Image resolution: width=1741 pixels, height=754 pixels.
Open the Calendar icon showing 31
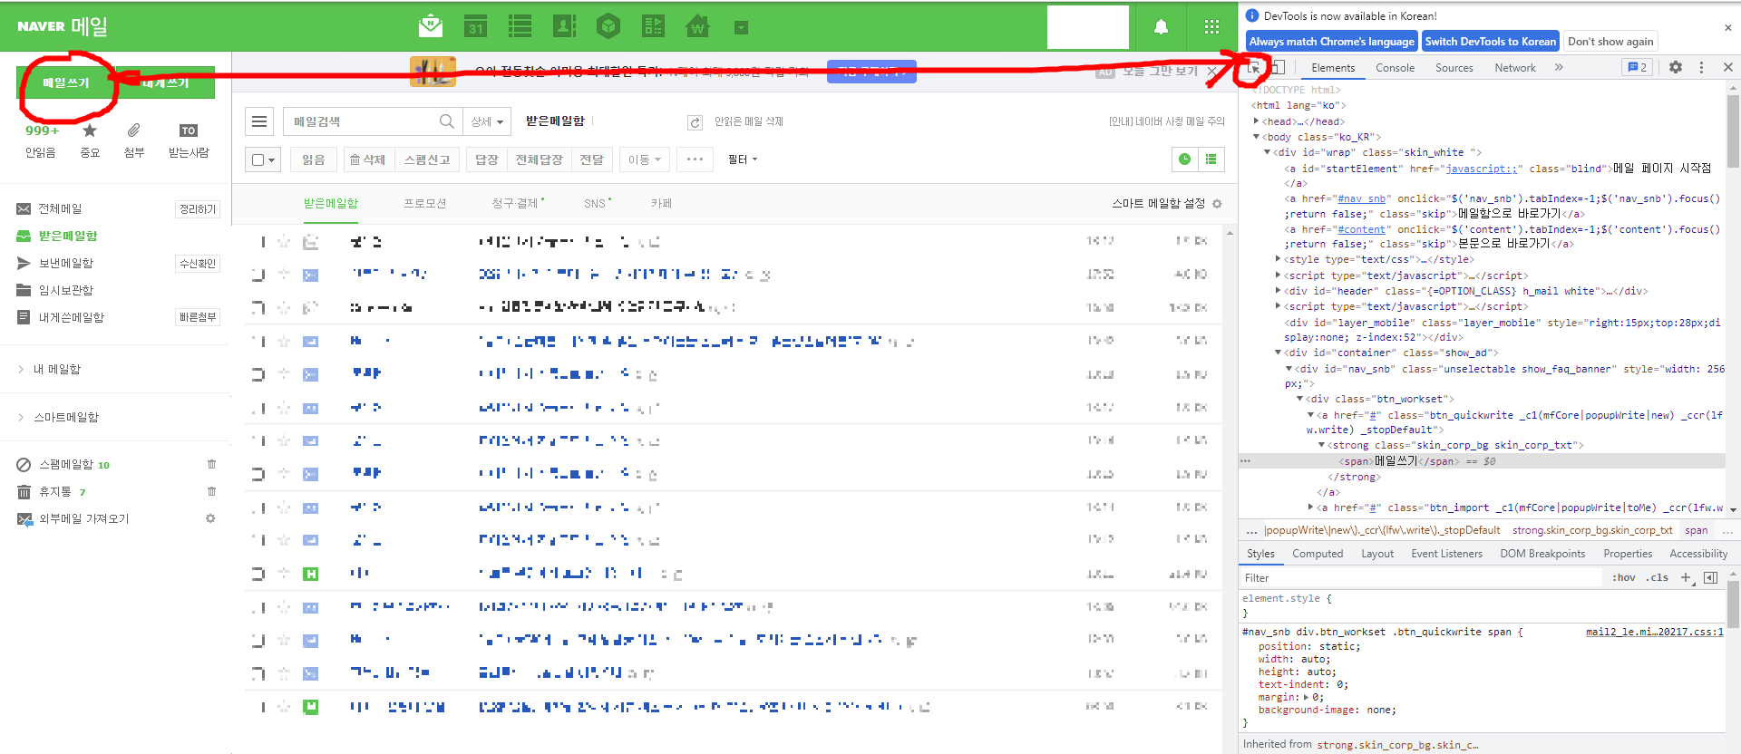[x=475, y=26]
